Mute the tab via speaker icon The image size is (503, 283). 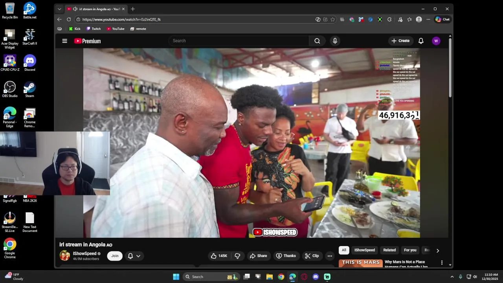tap(75, 9)
